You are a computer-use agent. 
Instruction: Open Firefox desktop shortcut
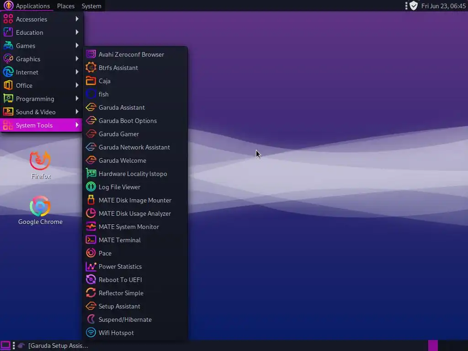pos(40,165)
